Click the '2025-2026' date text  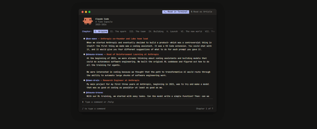pyautogui.click(x=101, y=25)
